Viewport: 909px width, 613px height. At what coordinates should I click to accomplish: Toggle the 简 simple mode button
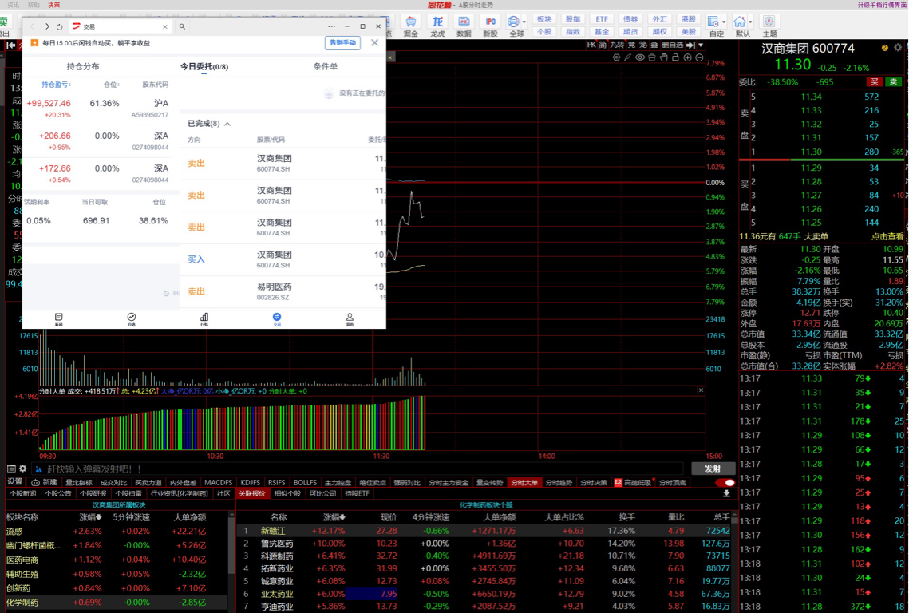click(603, 45)
